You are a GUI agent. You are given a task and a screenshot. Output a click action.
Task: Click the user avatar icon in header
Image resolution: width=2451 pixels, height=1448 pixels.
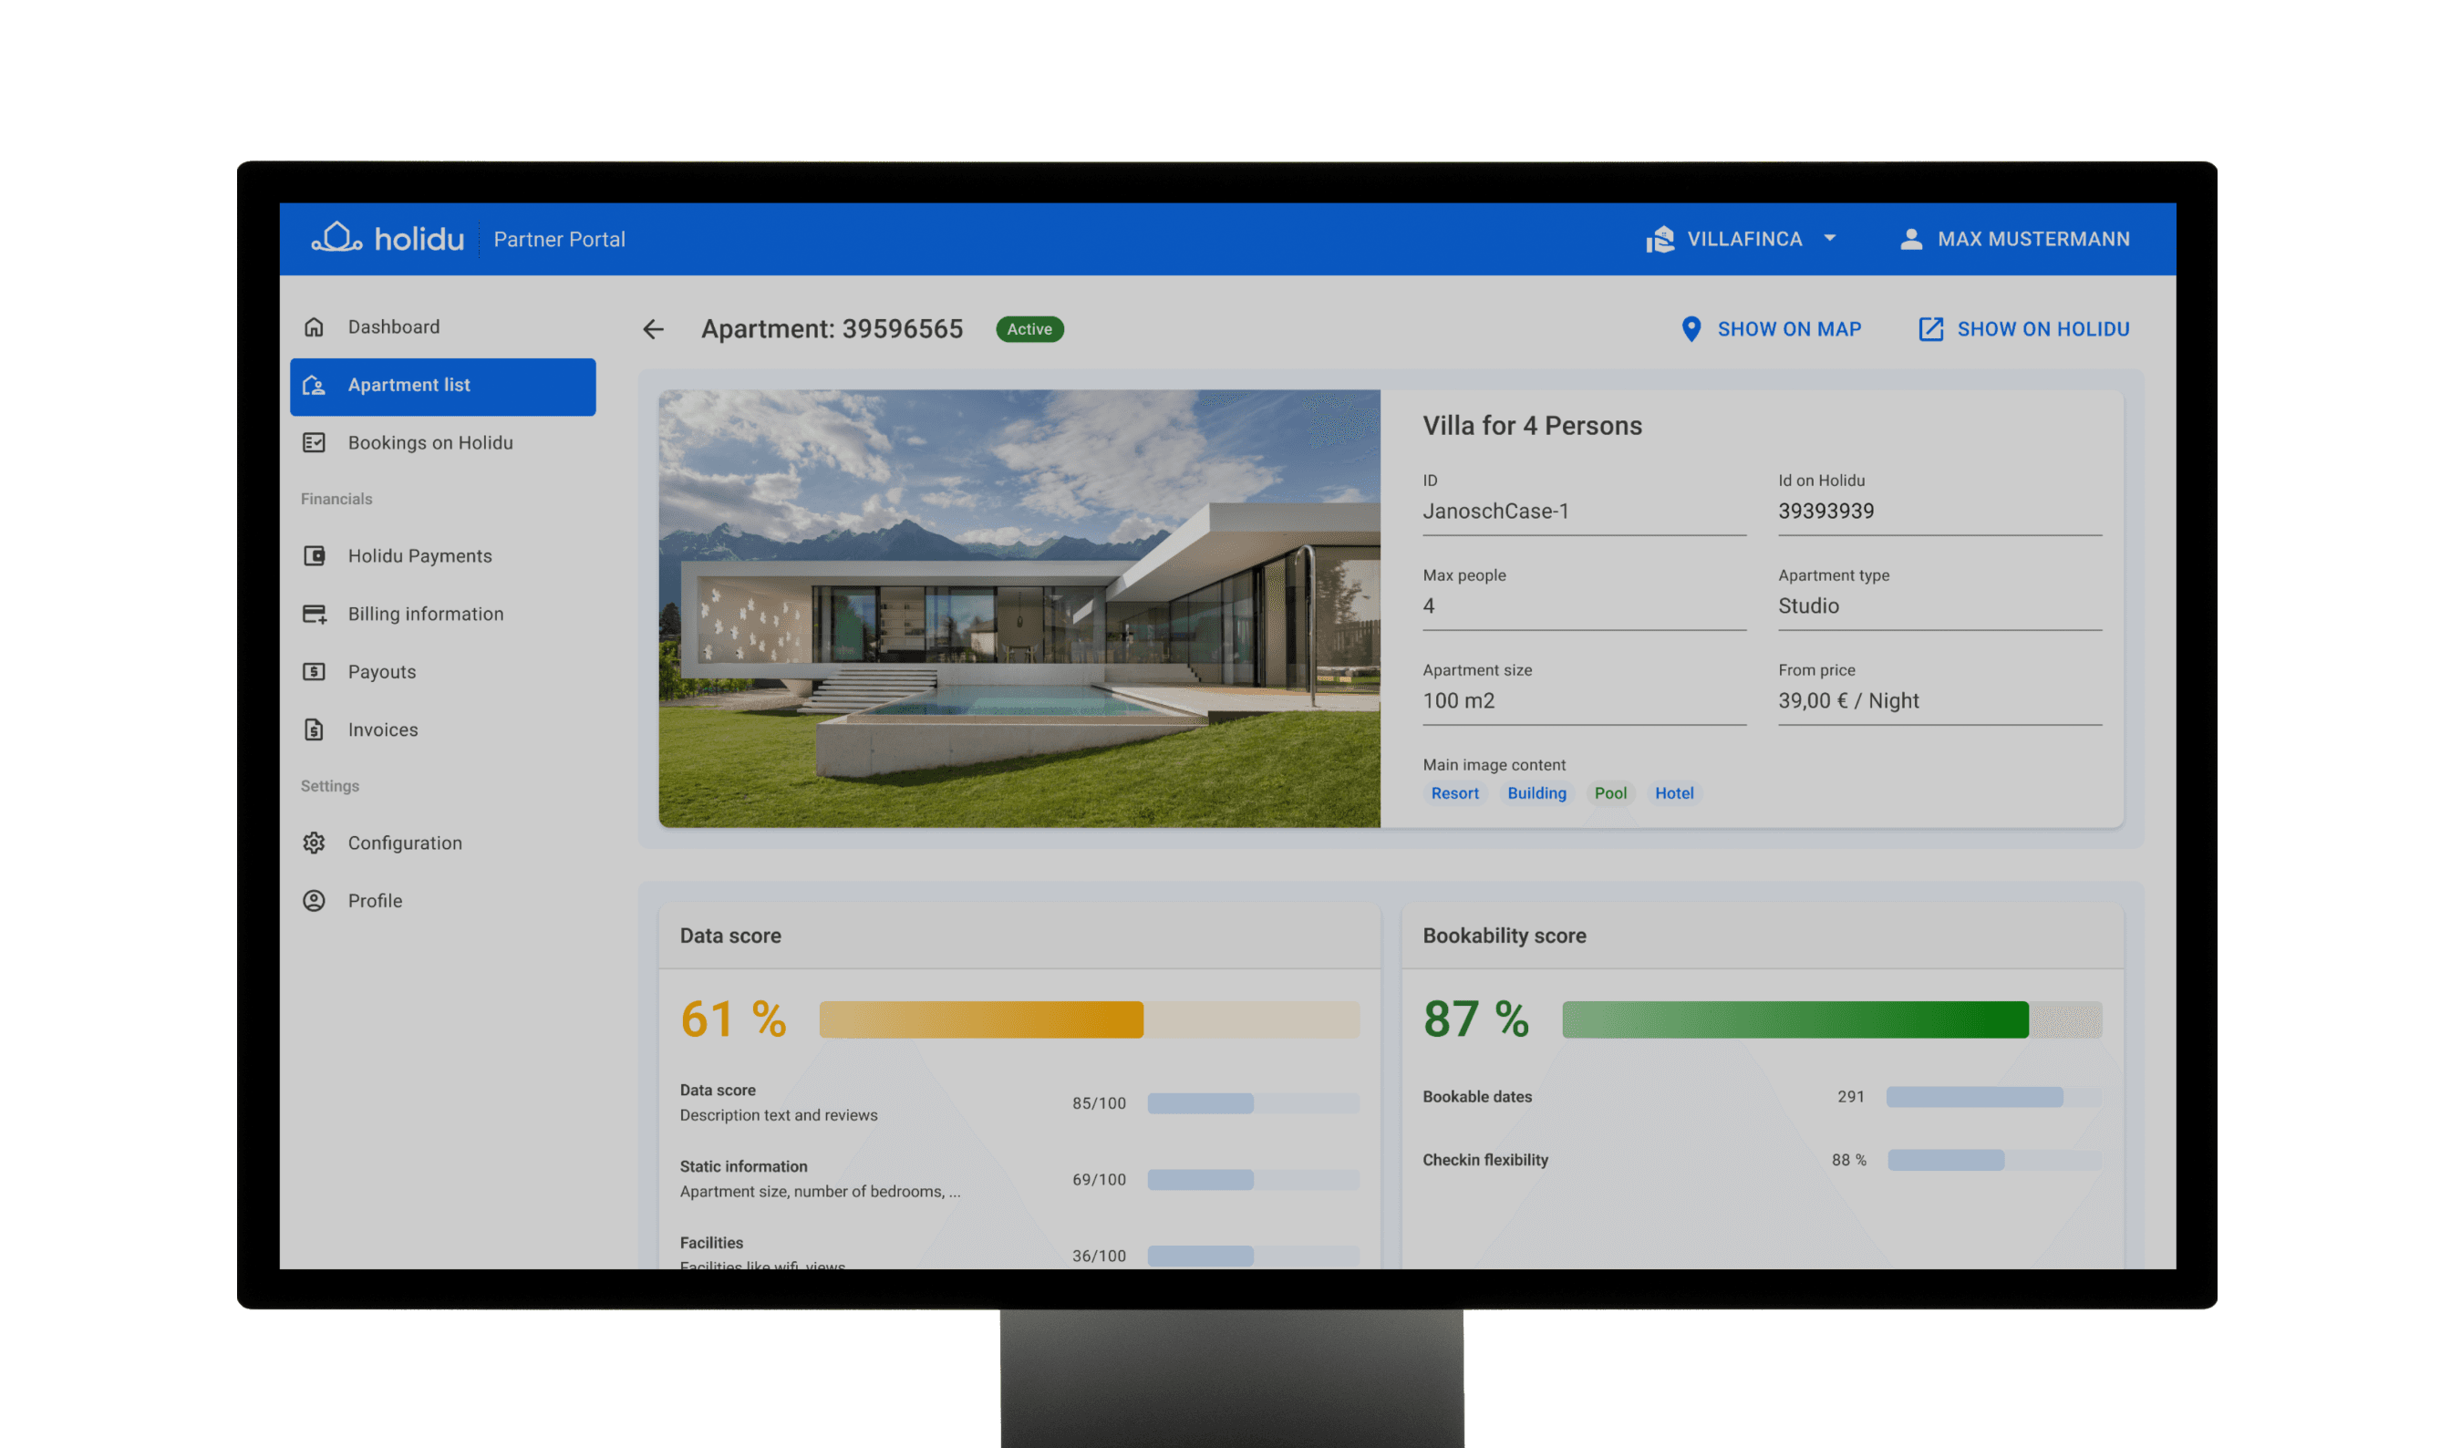pos(1910,239)
